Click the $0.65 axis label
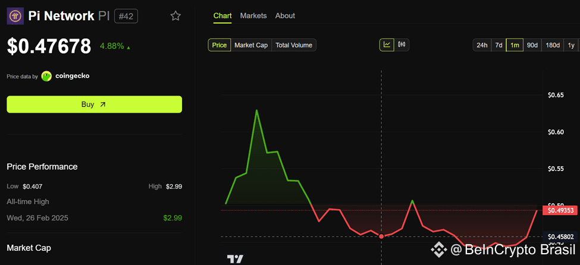The image size is (580, 265). (556, 95)
